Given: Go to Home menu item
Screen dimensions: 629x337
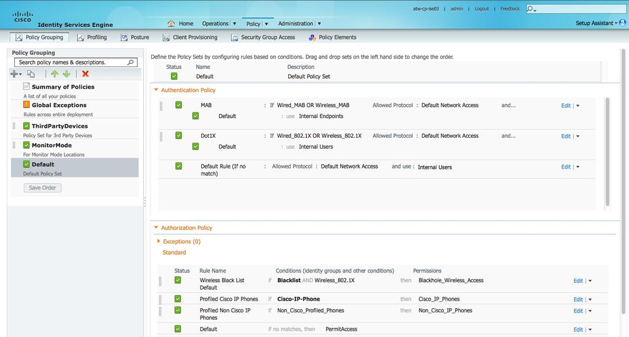Looking at the screenshot, I should pos(186,23).
